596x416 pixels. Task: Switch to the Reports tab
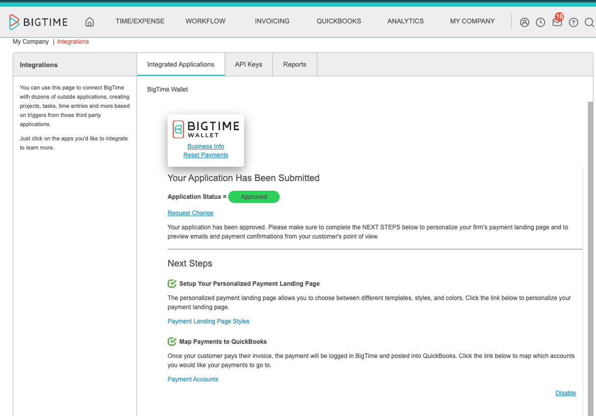[294, 65]
